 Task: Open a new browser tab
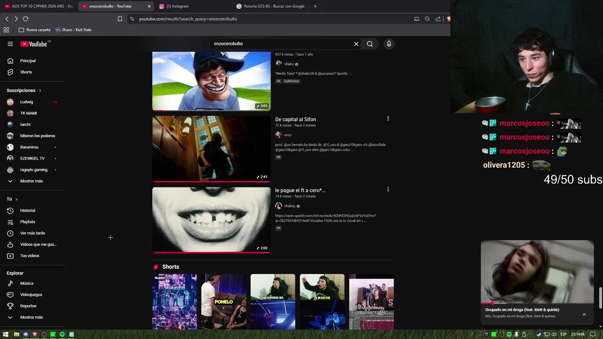pyautogui.click(x=315, y=6)
